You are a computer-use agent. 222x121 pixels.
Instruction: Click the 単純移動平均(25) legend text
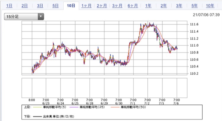point(92,107)
